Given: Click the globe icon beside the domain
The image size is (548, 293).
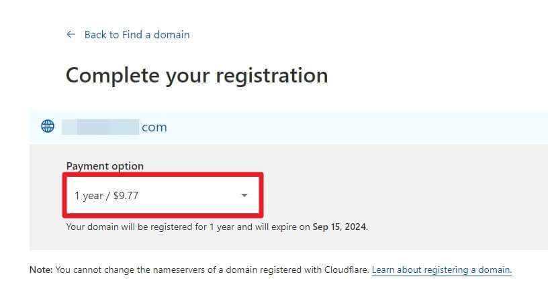Looking at the screenshot, I should (x=48, y=126).
